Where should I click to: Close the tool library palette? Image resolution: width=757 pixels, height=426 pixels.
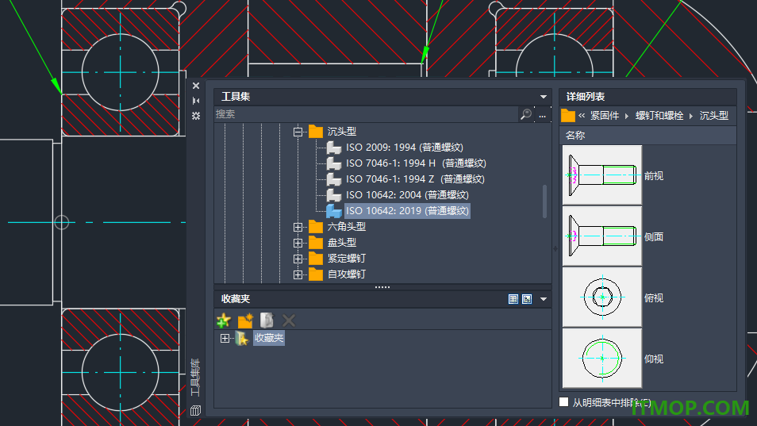click(195, 86)
